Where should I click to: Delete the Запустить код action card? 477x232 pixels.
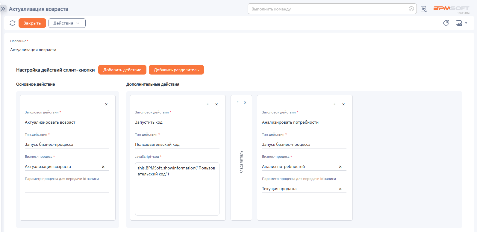point(216,104)
